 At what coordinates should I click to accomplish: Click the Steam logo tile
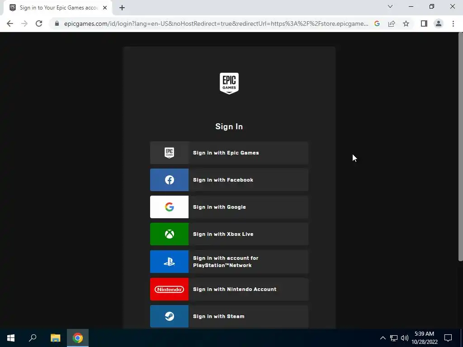(x=169, y=316)
